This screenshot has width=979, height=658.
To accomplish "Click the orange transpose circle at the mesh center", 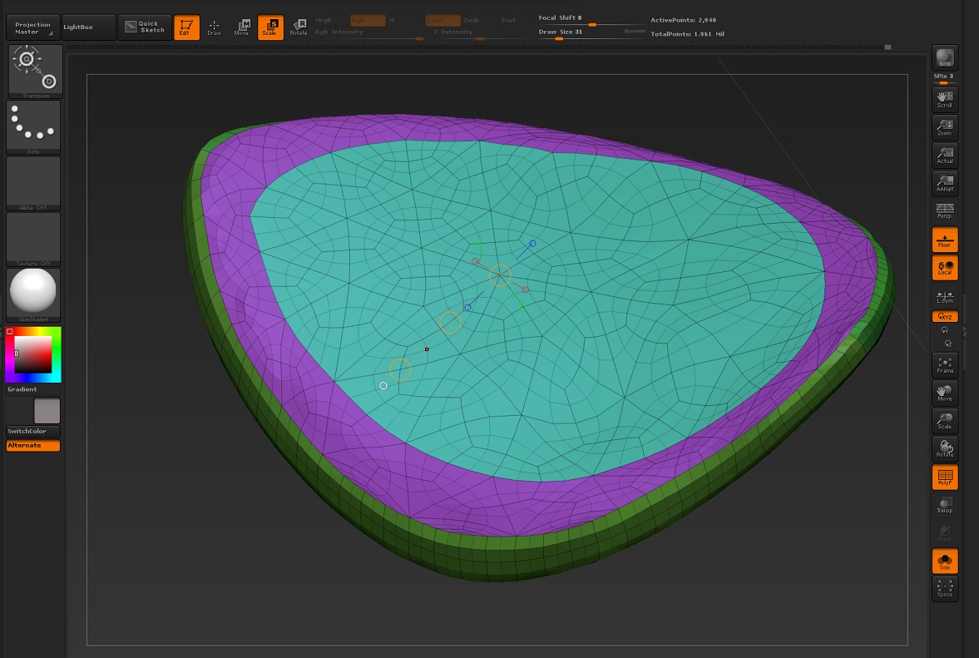I will coord(500,275).
